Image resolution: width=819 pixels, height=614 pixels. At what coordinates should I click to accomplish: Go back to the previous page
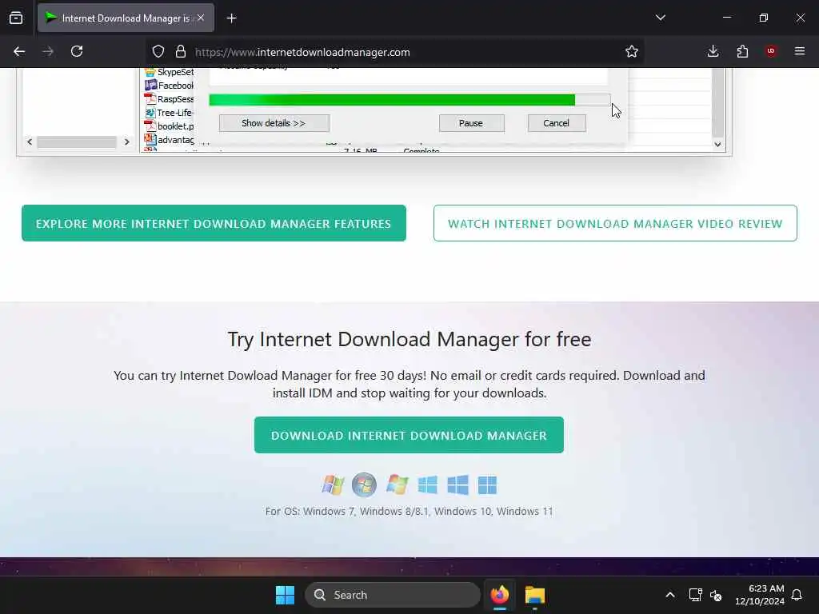point(19,51)
